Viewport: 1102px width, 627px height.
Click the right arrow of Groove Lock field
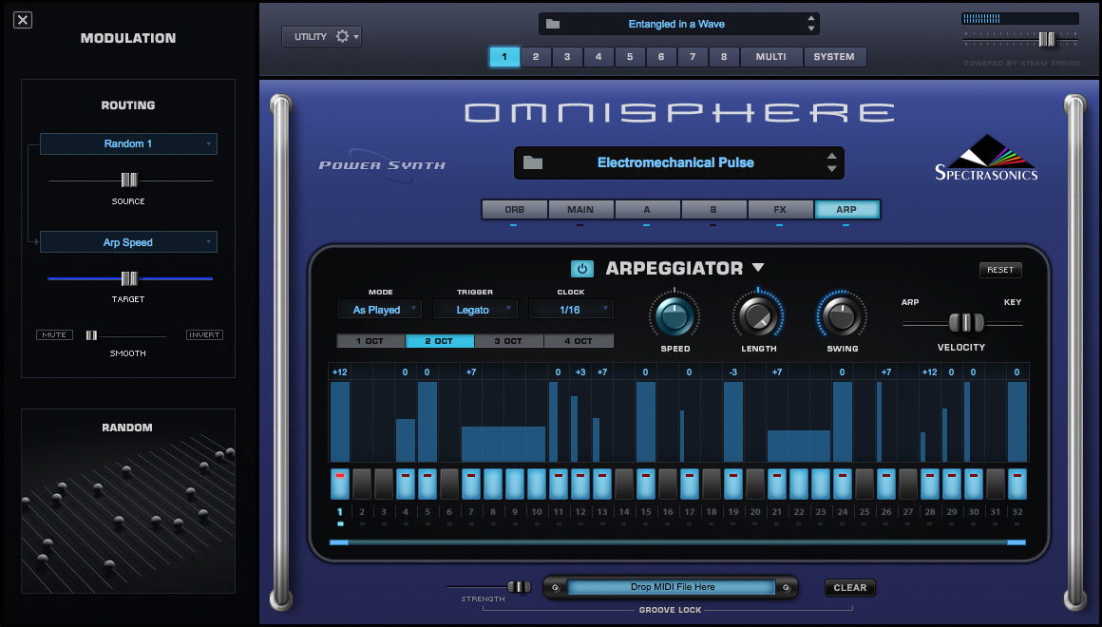tap(786, 588)
